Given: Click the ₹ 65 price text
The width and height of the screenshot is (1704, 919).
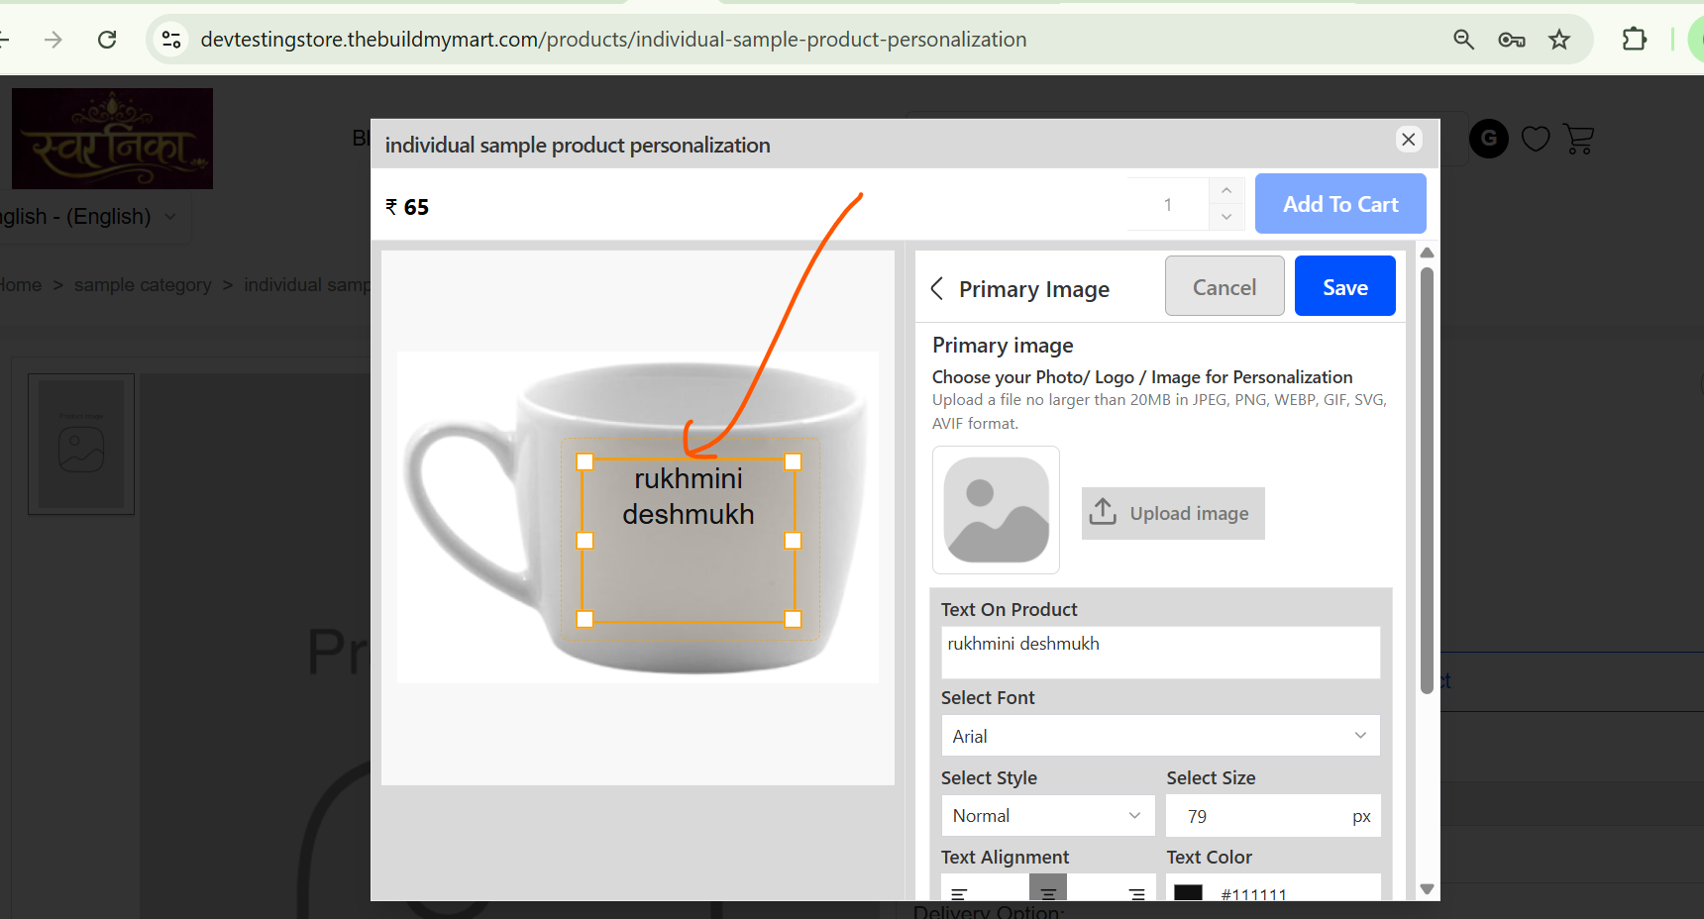Looking at the screenshot, I should (407, 207).
